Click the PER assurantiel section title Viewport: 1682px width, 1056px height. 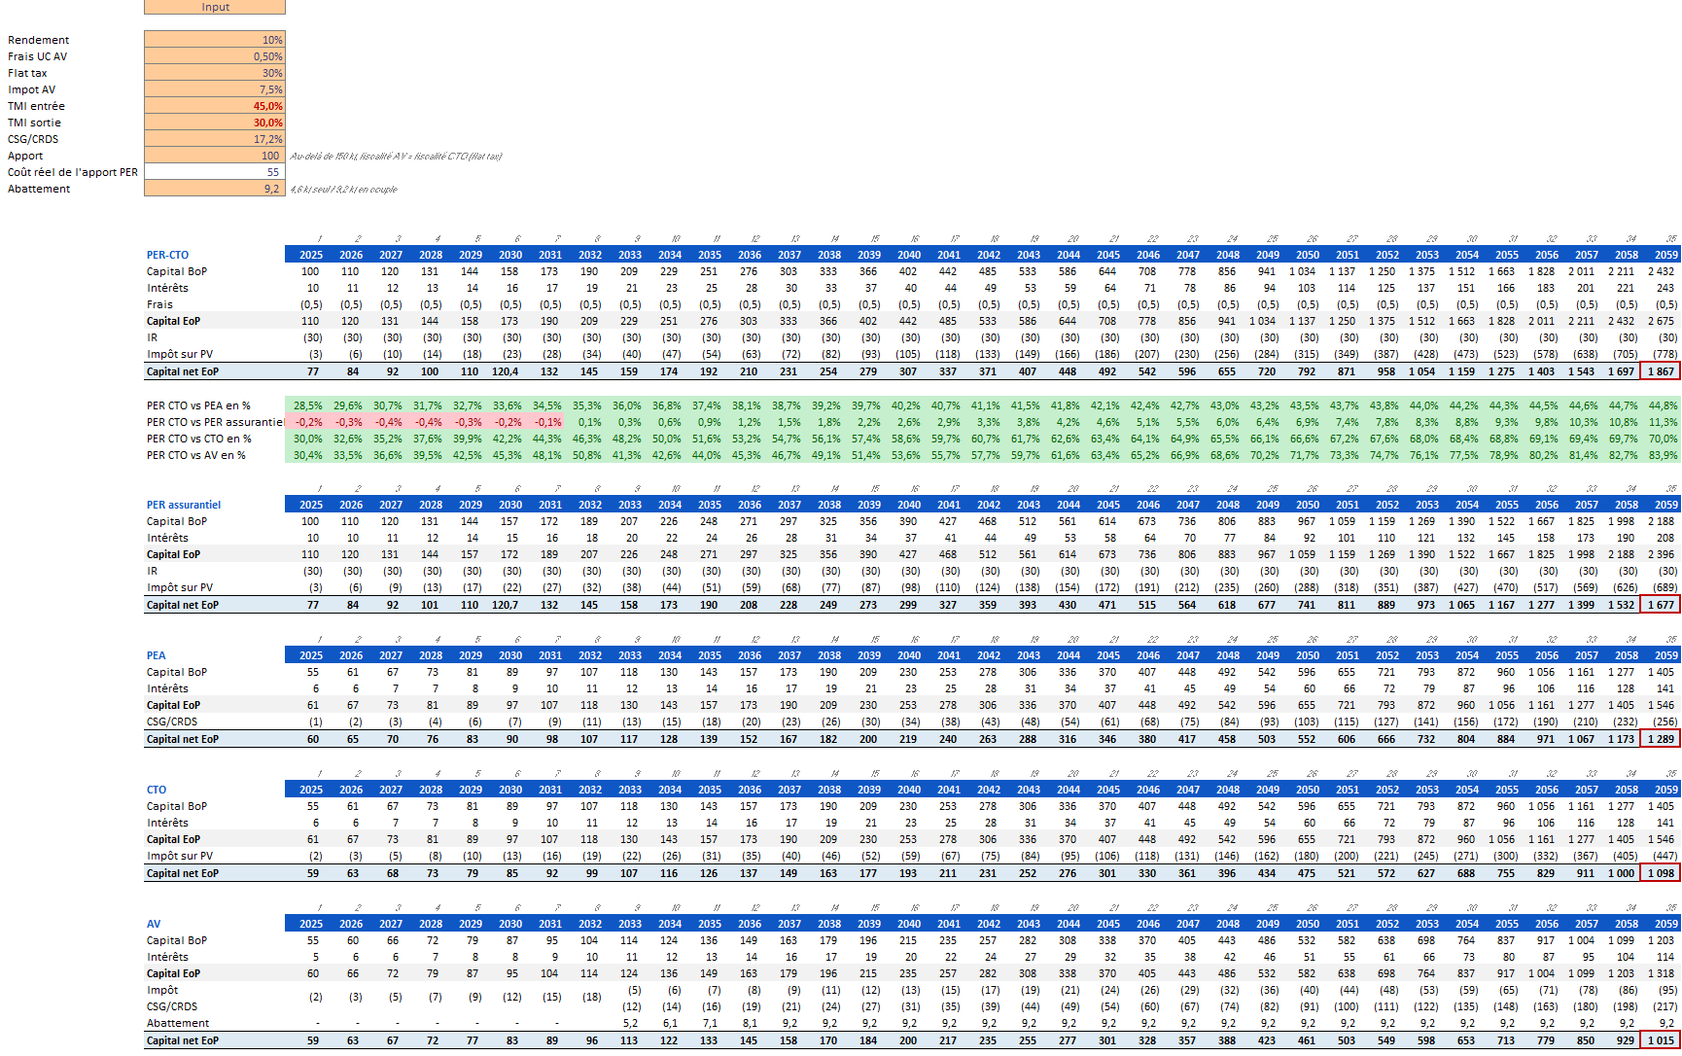pos(184,505)
